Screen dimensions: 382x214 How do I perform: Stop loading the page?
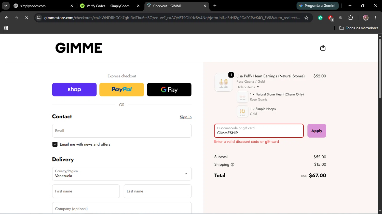(26, 18)
